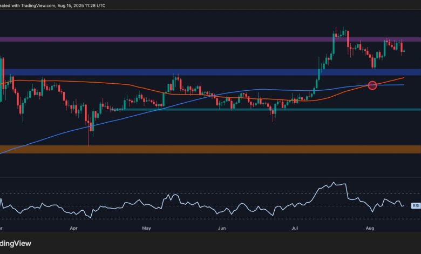Click the TradingView creation timestamp text
Image resolution: width=421 pixels, height=254 pixels.
pyautogui.click(x=53, y=5)
